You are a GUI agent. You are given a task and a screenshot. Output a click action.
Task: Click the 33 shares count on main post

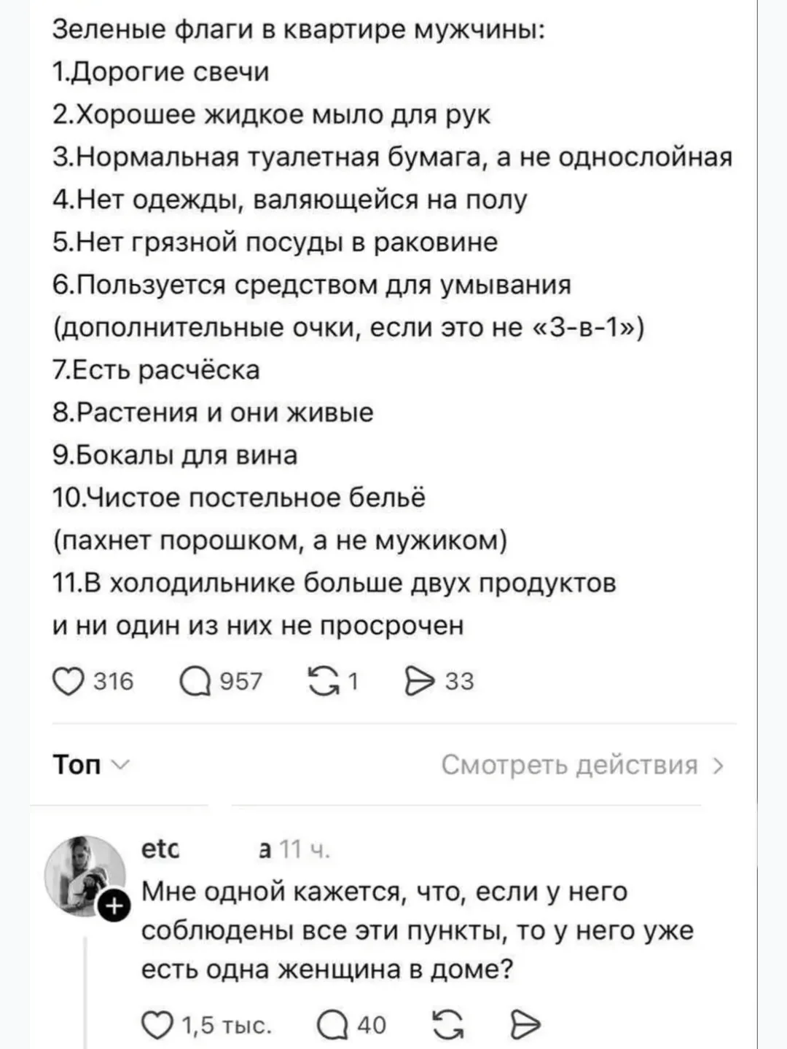coord(459,682)
